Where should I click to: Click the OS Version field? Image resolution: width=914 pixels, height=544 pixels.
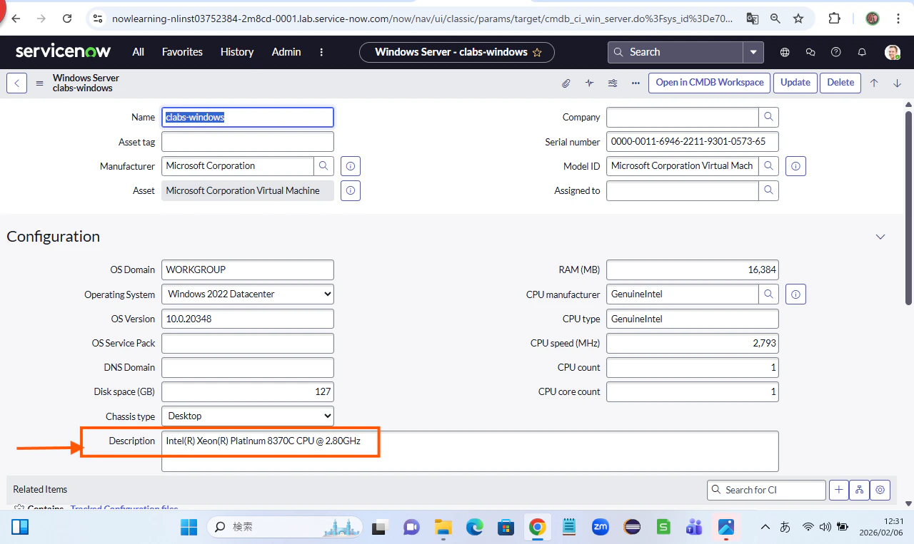pyautogui.click(x=248, y=319)
